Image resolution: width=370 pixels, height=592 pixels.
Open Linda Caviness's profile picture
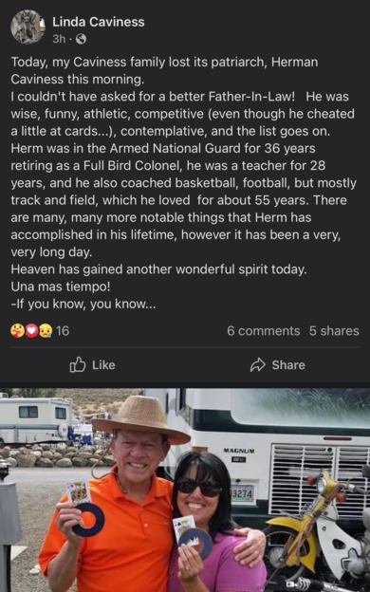pos(28,28)
